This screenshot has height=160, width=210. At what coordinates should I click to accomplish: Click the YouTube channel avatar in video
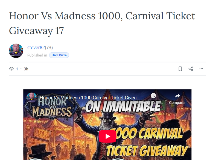32,97
